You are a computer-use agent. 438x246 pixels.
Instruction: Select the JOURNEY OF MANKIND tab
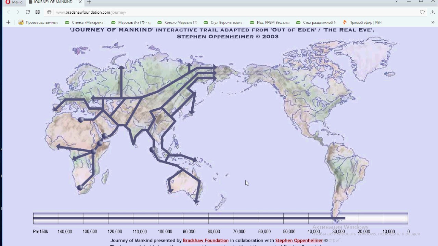coord(54,2)
